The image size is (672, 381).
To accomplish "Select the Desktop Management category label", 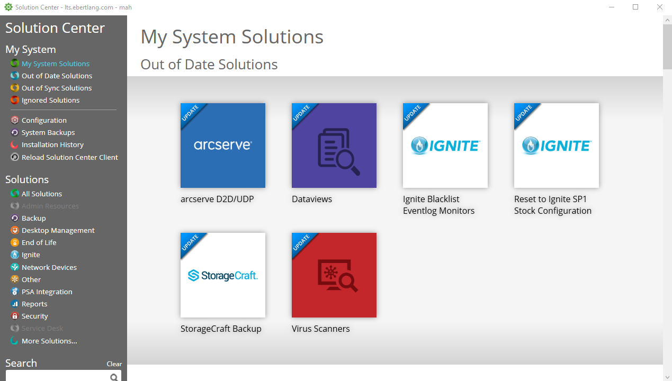I will (58, 230).
